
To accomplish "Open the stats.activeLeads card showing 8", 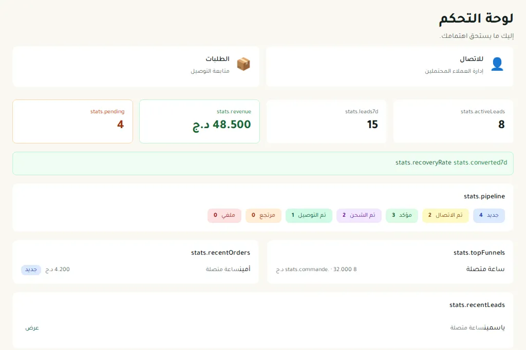I will click(x=453, y=121).
